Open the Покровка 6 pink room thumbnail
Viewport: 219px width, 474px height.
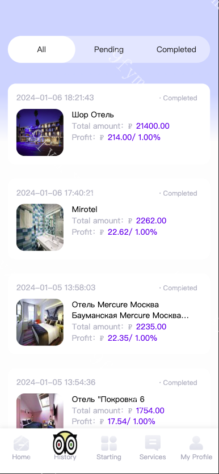tap(40, 410)
